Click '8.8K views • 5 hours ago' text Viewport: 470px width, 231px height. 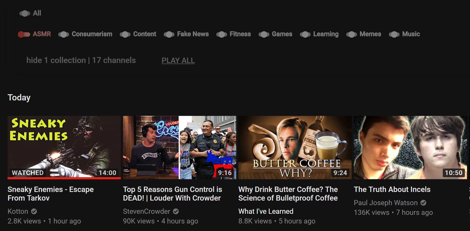pyautogui.click(x=277, y=221)
